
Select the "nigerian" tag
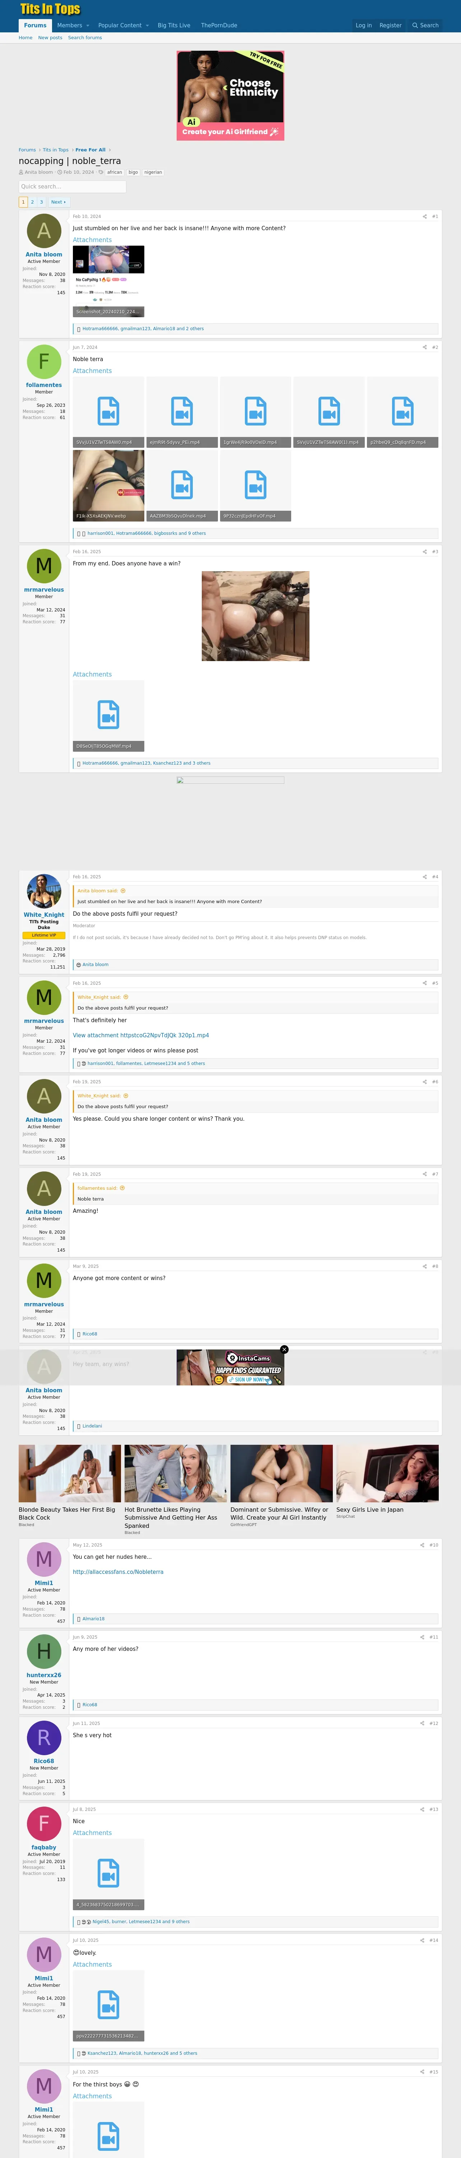pos(153,173)
